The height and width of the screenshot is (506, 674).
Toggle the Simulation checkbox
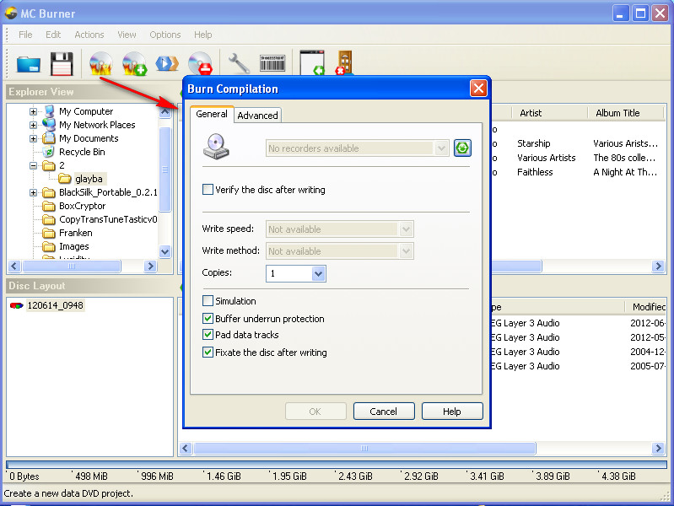pos(208,301)
